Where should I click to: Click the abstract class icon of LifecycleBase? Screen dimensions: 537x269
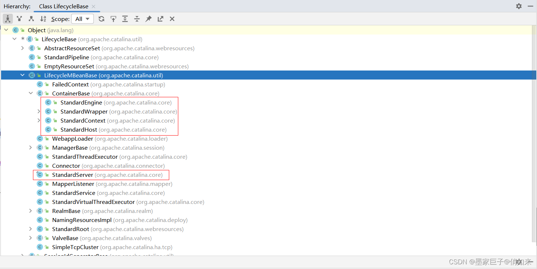29,39
